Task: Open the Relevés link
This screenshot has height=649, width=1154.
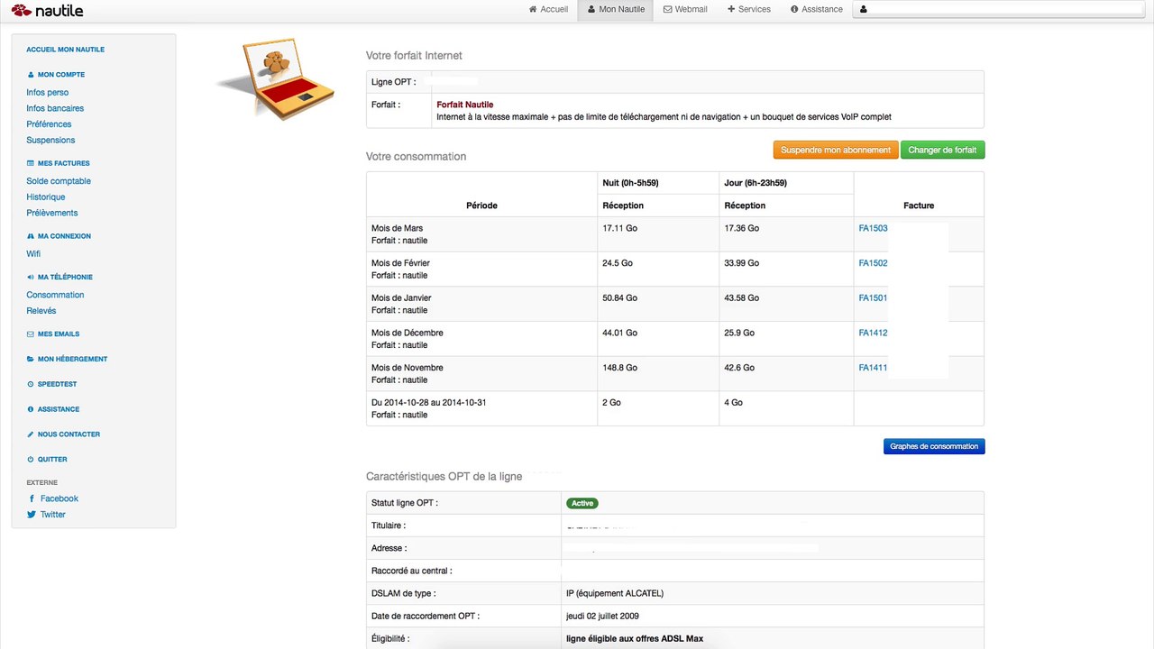Action: point(41,311)
